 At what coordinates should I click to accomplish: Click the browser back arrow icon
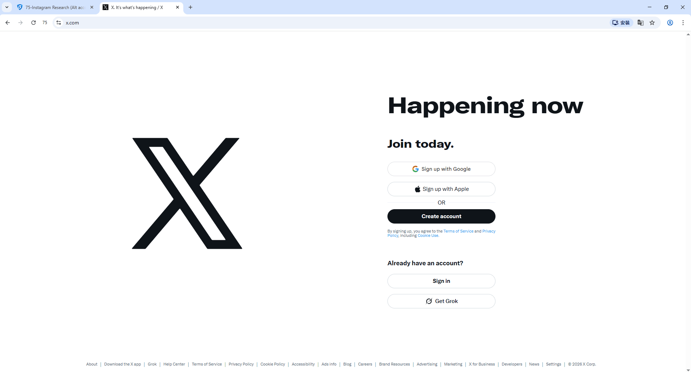pos(8,23)
